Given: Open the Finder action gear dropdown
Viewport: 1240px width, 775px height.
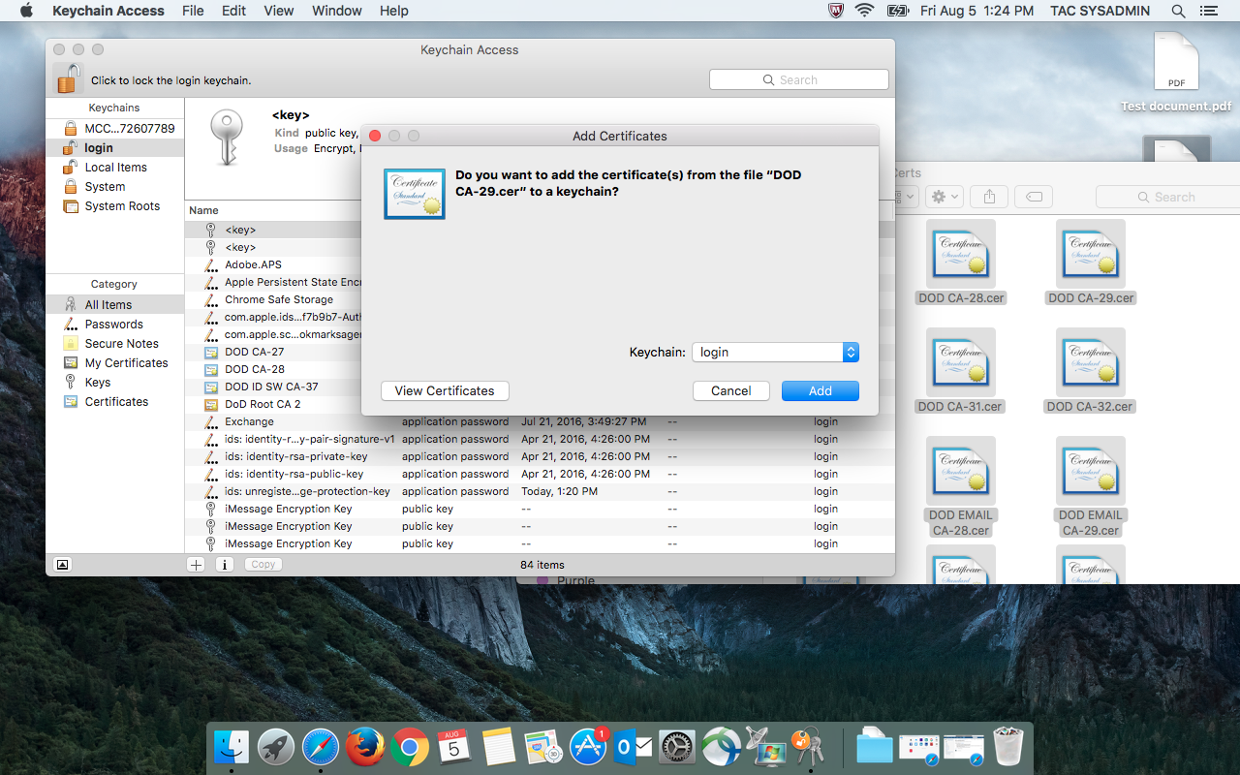Looking at the screenshot, I should pyautogui.click(x=945, y=197).
